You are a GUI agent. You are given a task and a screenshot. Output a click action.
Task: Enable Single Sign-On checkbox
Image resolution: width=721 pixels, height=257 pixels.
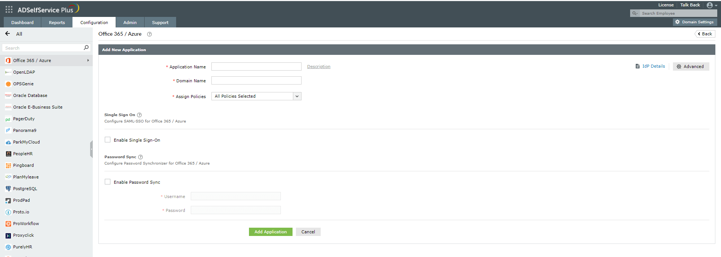coord(108,140)
